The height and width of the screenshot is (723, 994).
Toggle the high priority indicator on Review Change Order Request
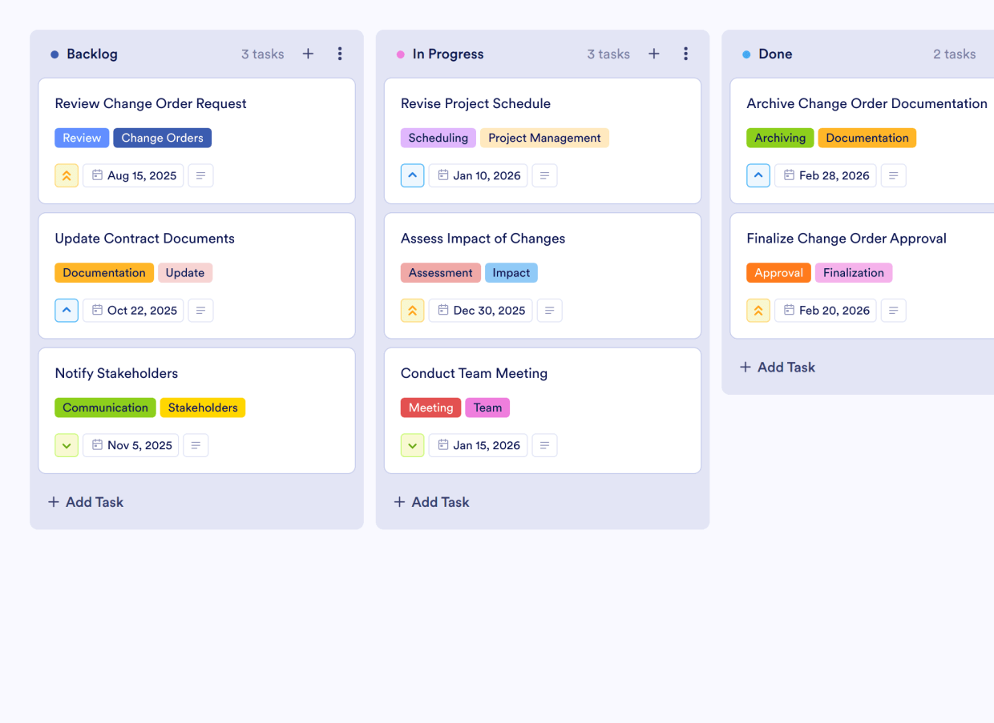[67, 175]
